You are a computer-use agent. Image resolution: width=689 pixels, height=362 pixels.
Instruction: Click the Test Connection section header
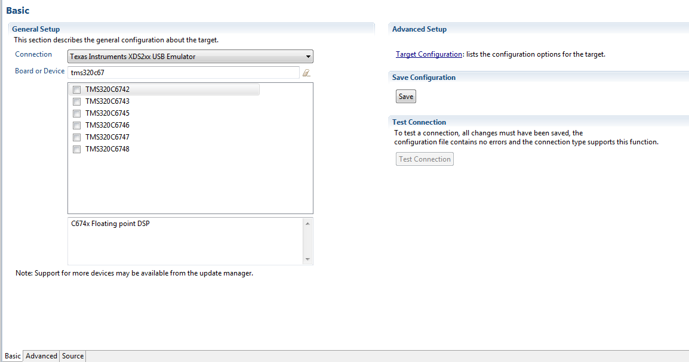(419, 122)
